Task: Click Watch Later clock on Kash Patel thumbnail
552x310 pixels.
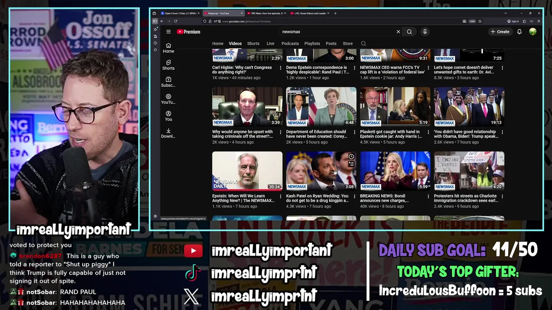Action: click(x=351, y=157)
